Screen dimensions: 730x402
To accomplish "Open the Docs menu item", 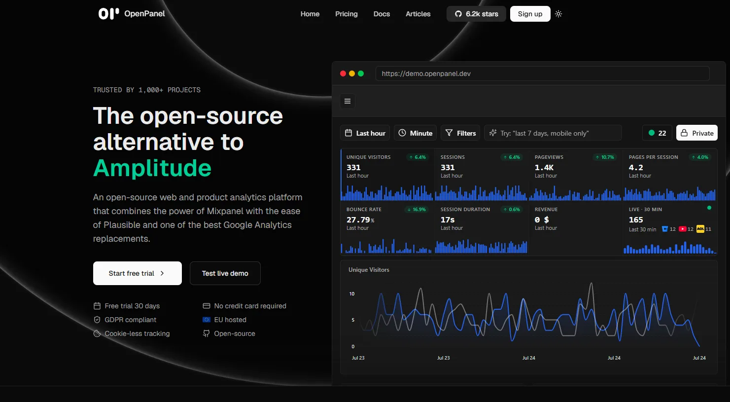I will 382,14.
